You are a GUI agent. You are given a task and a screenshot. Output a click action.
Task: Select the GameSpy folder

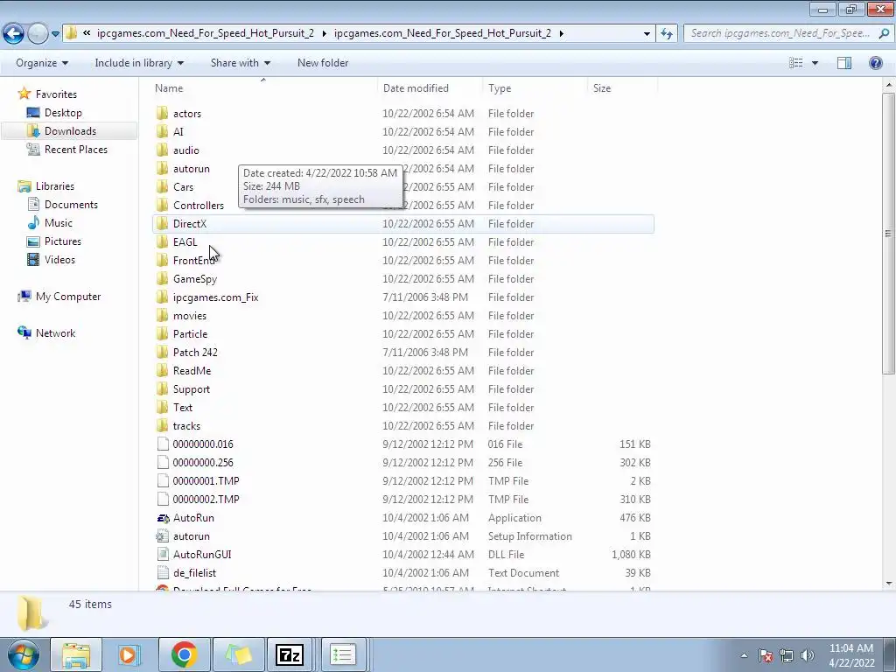[195, 279]
